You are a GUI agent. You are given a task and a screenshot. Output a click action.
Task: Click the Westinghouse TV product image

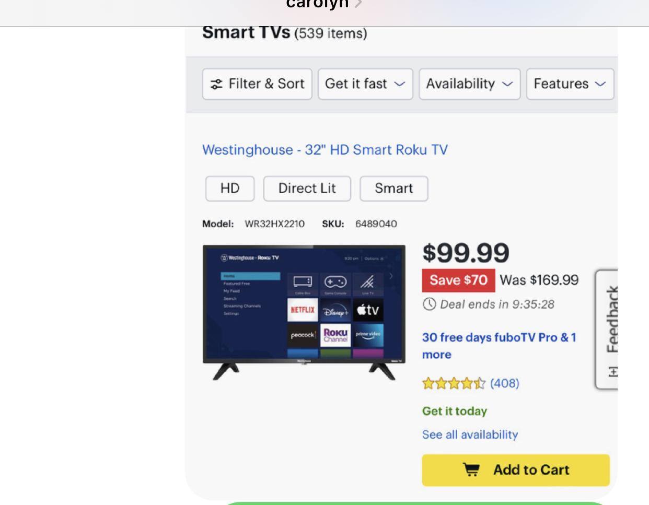point(304,312)
